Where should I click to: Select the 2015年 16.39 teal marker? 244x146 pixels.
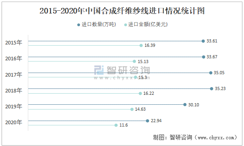pyautogui.click(x=141, y=46)
